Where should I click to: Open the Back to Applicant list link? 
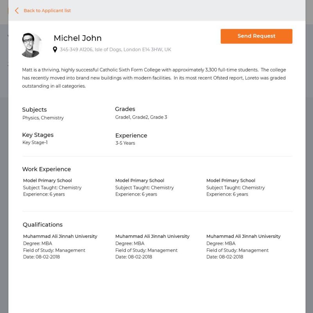point(47,11)
